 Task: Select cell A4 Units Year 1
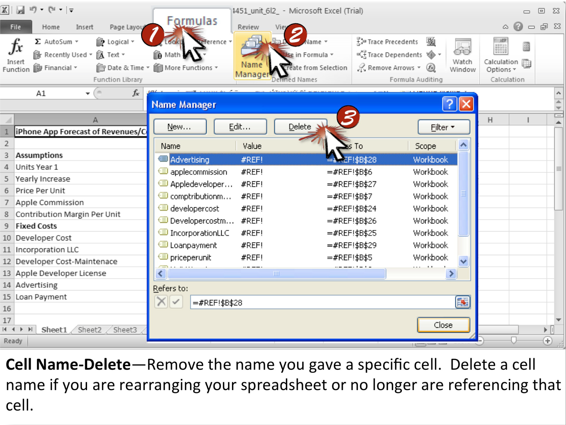coord(80,167)
